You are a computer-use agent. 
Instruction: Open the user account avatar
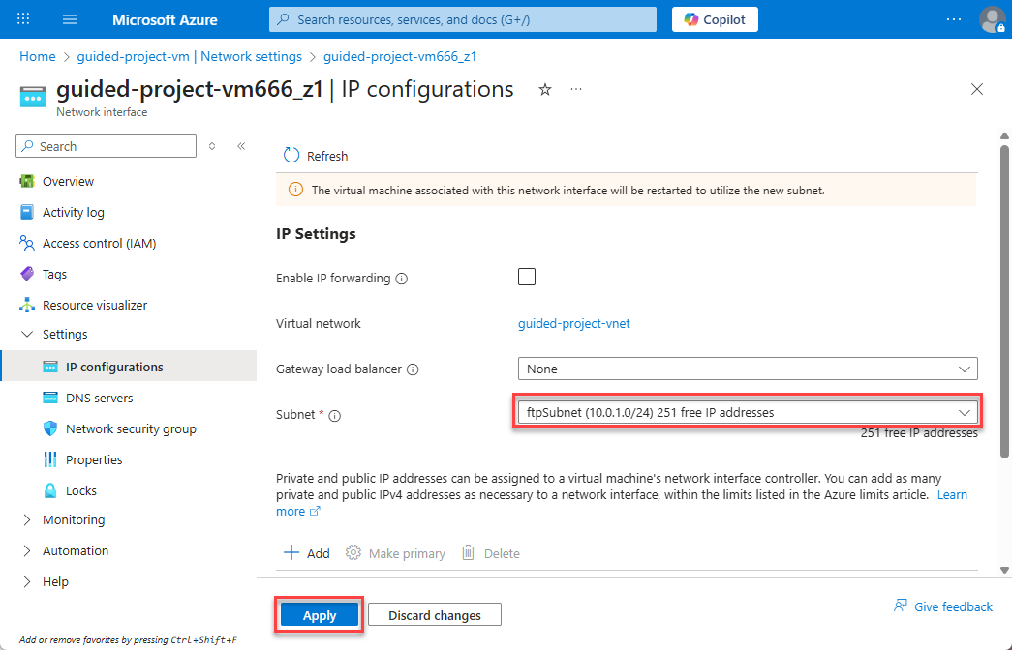pos(992,19)
